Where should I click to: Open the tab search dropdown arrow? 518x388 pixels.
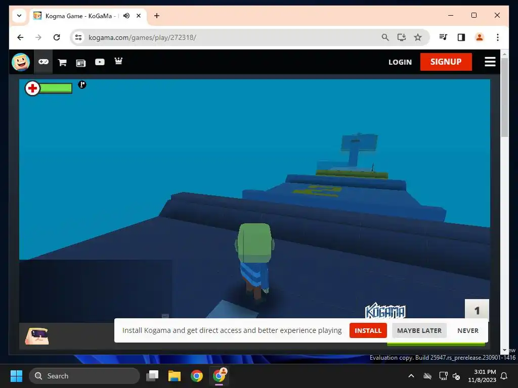[x=19, y=16]
